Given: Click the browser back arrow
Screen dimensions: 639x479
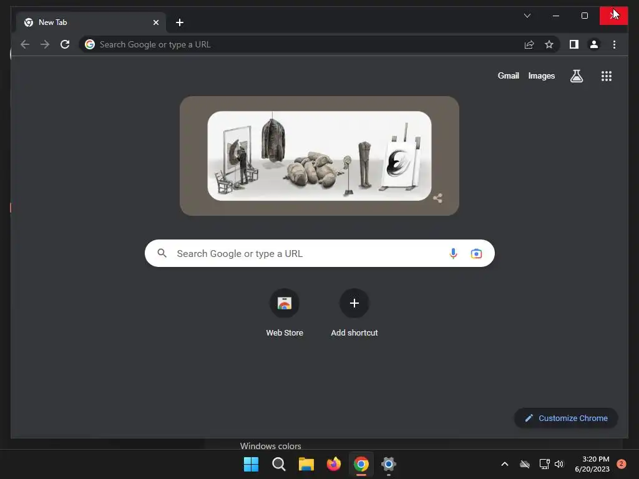Looking at the screenshot, I should pyautogui.click(x=25, y=44).
